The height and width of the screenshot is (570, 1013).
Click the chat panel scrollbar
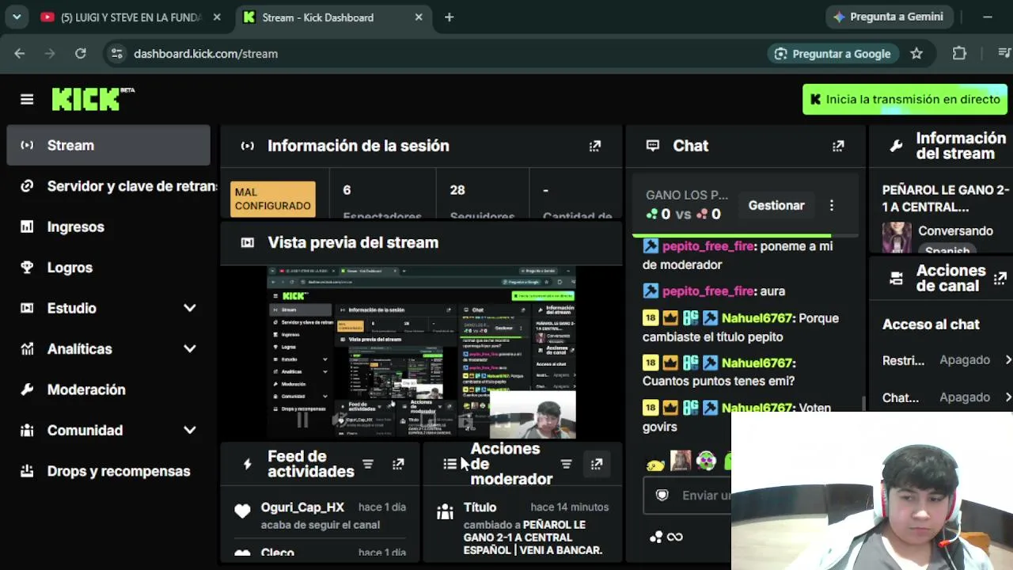863,404
